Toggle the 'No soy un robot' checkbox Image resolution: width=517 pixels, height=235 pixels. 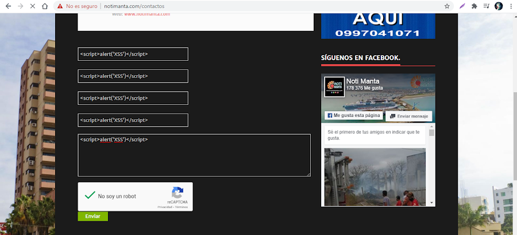tap(90, 195)
